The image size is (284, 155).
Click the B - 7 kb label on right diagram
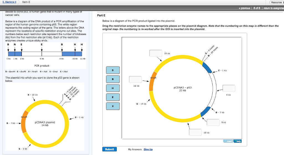click(x=220, y=112)
